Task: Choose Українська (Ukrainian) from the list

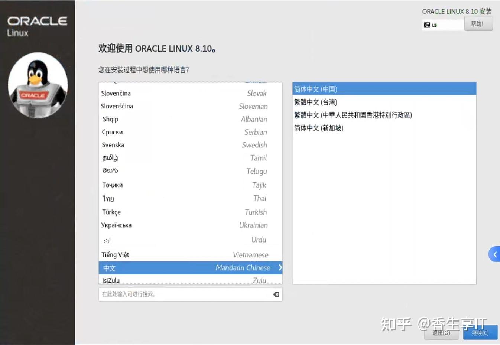Action: 191,225
